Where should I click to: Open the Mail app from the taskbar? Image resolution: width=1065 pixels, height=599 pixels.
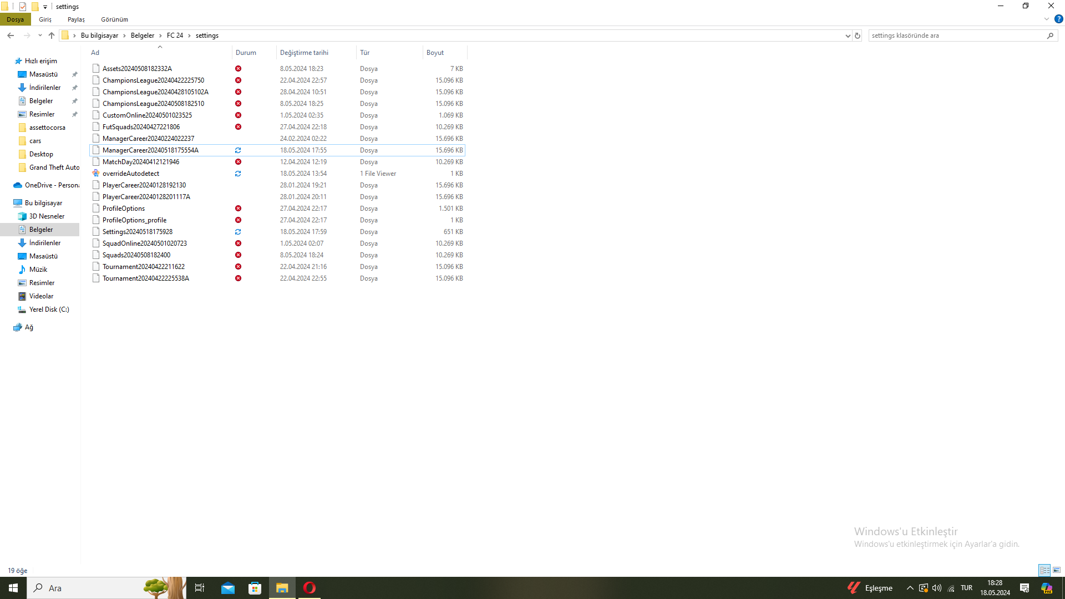[228, 588]
